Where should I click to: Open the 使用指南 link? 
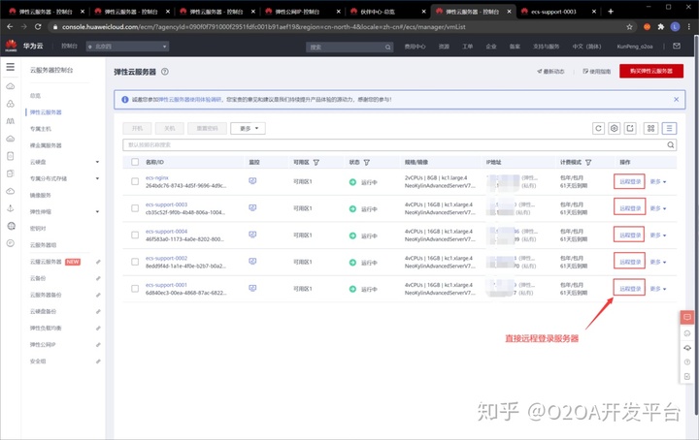(x=596, y=71)
